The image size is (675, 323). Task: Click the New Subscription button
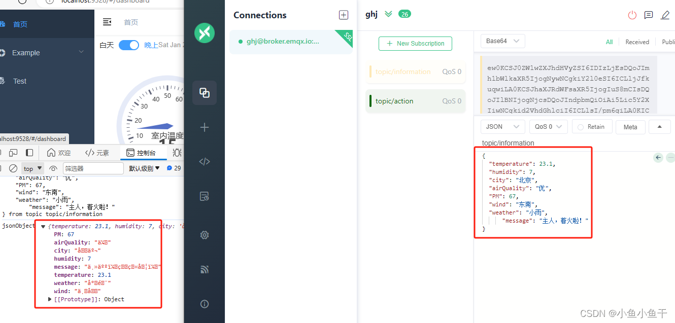click(415, 44)
